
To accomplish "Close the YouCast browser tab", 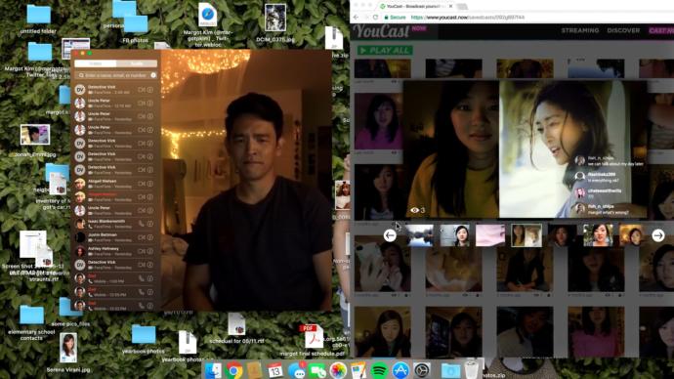I will (x=450, y=7).
